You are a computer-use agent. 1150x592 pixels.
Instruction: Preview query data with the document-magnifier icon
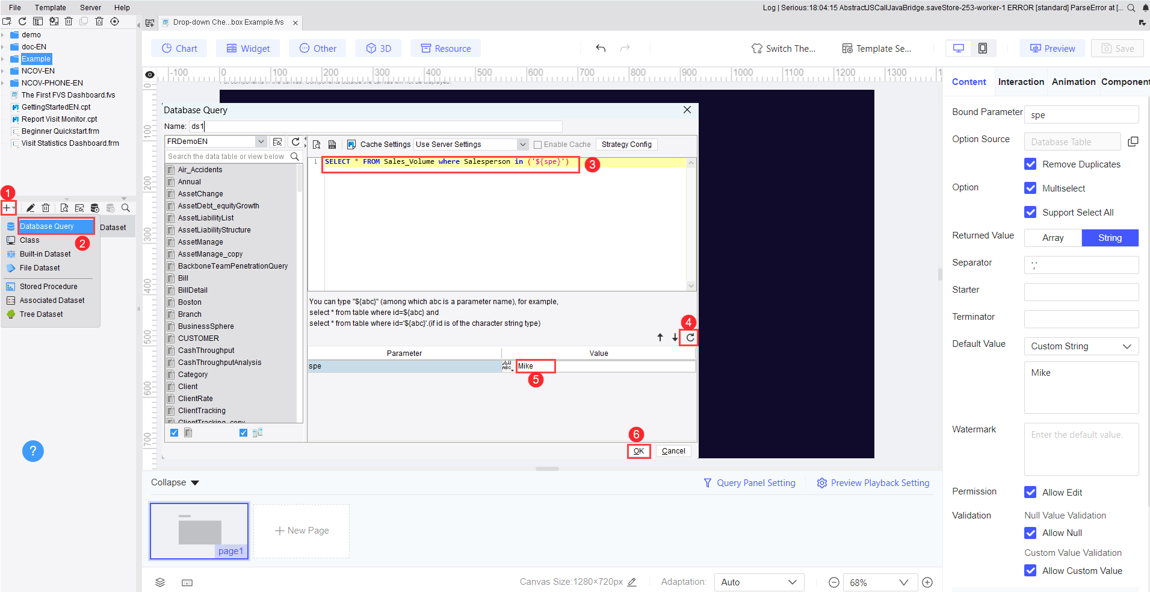[317, 145]
